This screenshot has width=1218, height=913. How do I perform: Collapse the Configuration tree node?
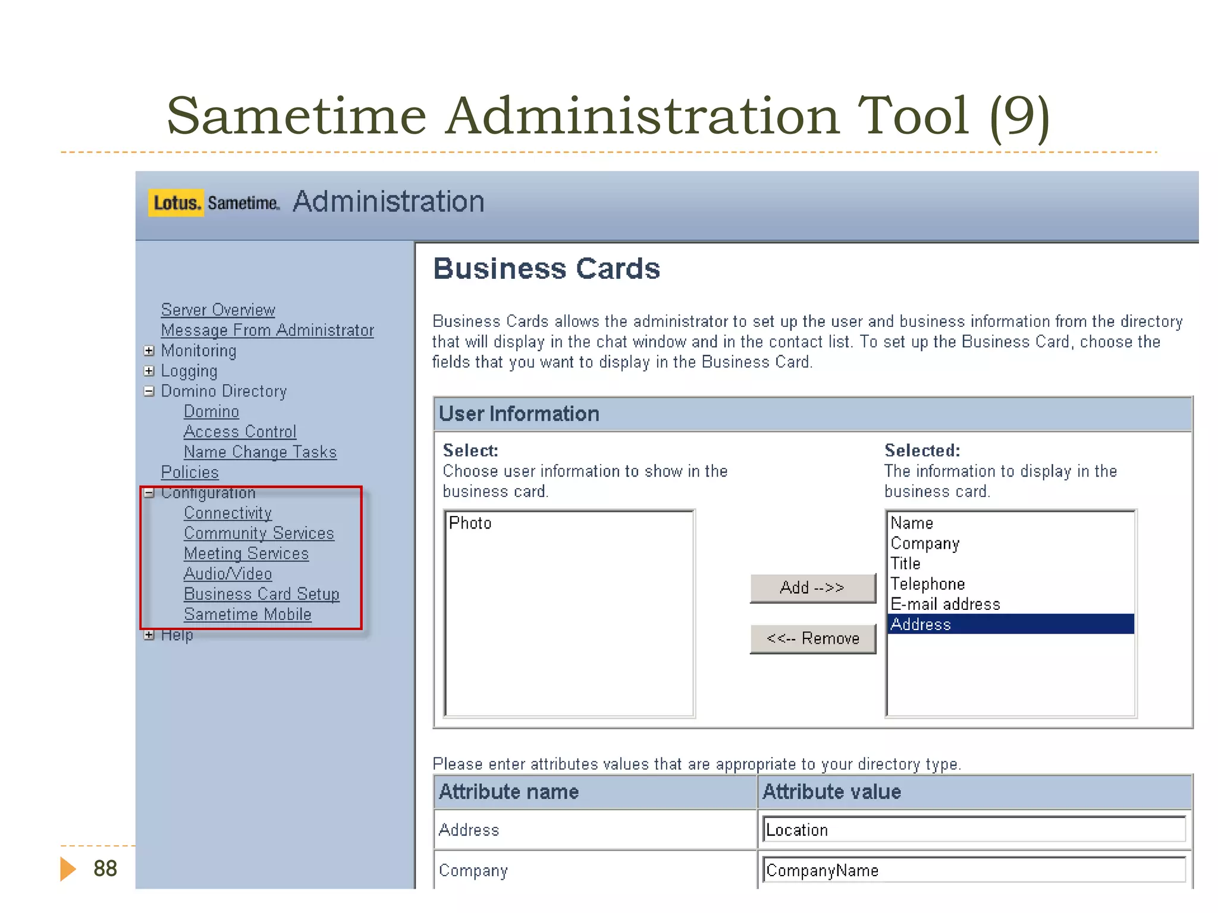[149, 493]
